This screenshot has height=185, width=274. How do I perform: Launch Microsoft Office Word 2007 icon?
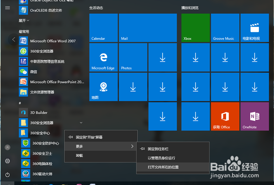tap(23, 41)
